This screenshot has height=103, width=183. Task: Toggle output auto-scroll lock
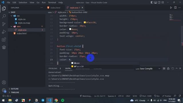tap(168, 69)
